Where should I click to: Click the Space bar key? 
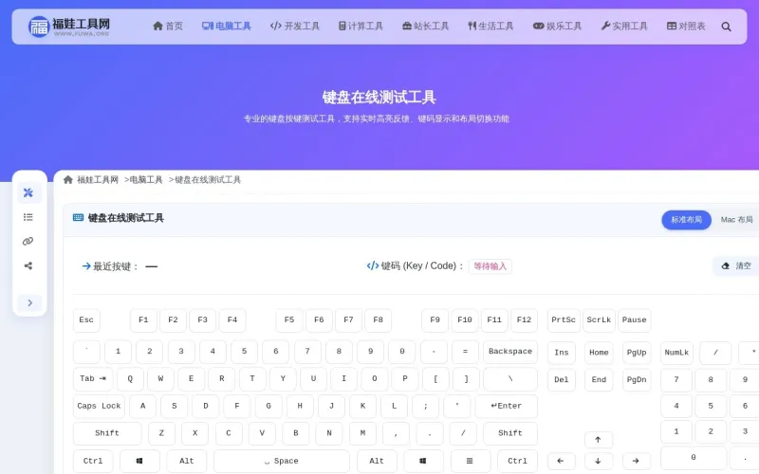[282, 461]
